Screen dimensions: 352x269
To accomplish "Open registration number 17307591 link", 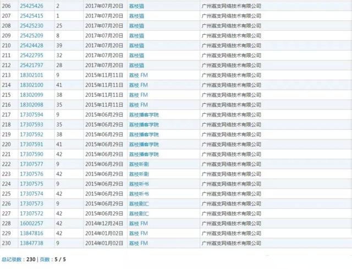I will coord(32,144).
